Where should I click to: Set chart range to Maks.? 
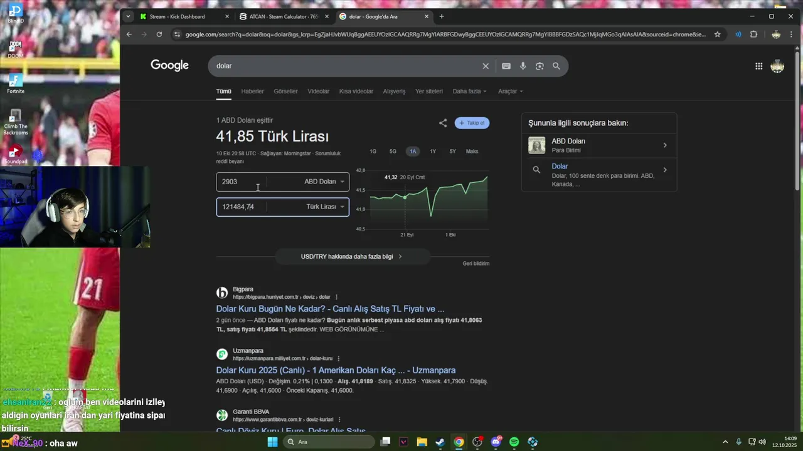point(472,152)
